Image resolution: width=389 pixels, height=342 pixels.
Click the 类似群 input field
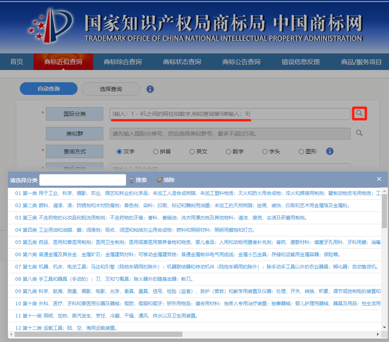point(230,134)
